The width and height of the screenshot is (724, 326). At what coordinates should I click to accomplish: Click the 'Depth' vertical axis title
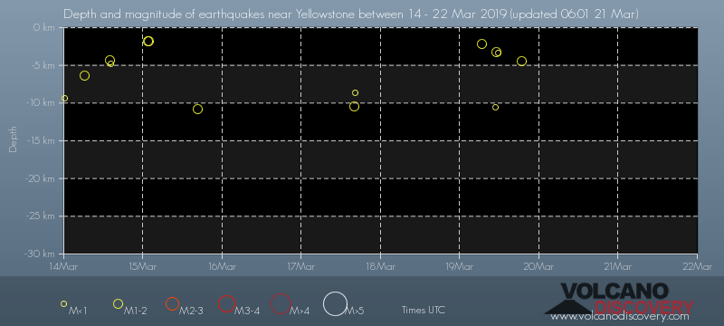[x=13, y=139]
